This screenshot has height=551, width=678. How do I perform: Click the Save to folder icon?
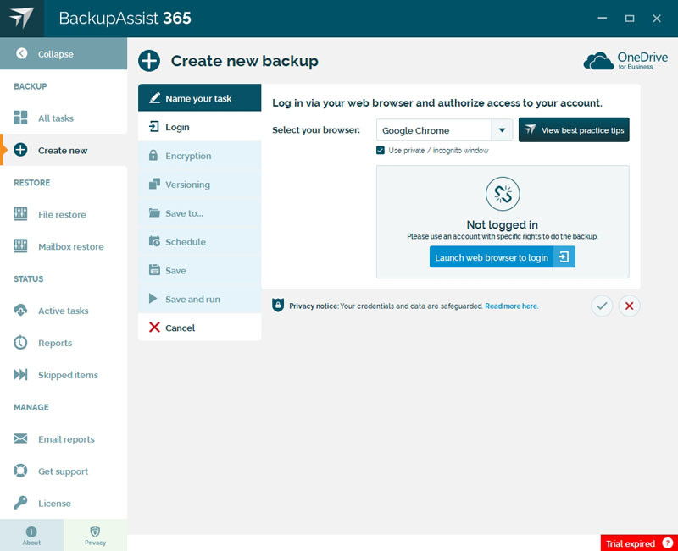click(x=154, y=212)
